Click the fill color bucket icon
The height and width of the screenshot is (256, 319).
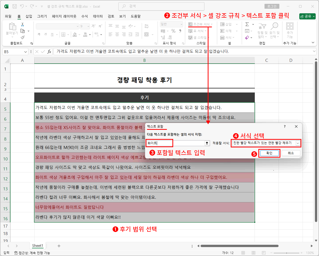75,34
